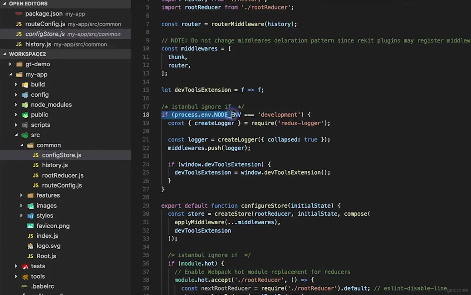Collapse the my-app folder arrow
Image resolution: width=471 pixels, height=295 pixels.
pyautogui.click(x=10, y=74)
